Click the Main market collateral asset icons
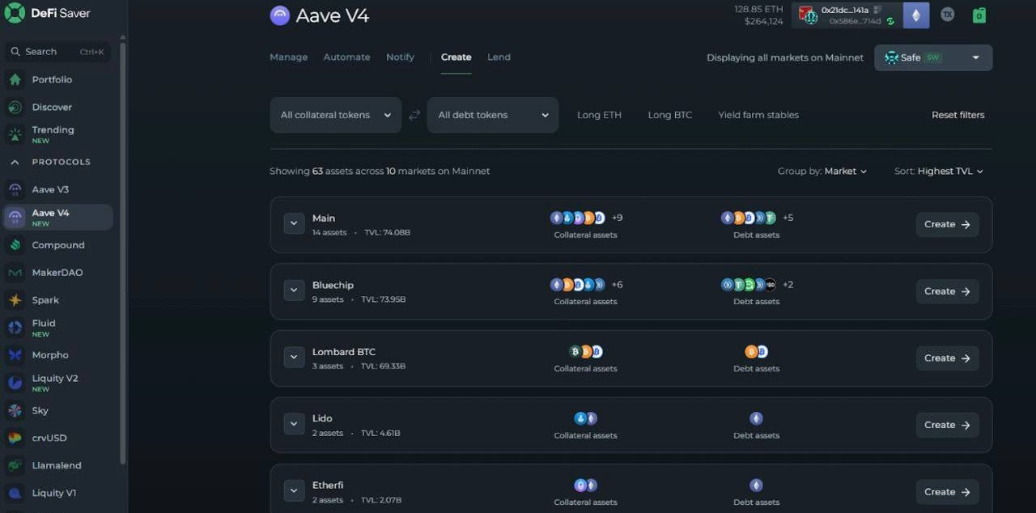Screen dimensions: 1036x513 click(x=578, y=218)
